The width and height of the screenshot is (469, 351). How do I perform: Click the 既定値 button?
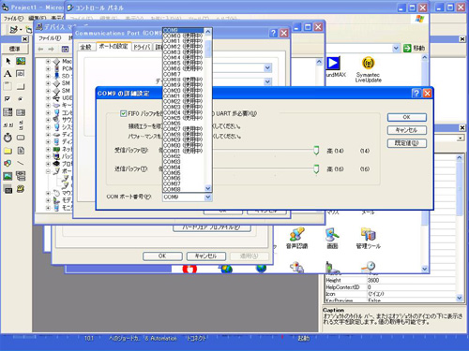407,143
